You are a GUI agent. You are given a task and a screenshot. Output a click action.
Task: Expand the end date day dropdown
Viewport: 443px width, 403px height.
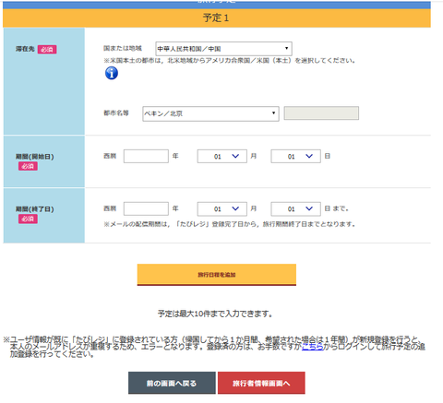pos(295,208)
